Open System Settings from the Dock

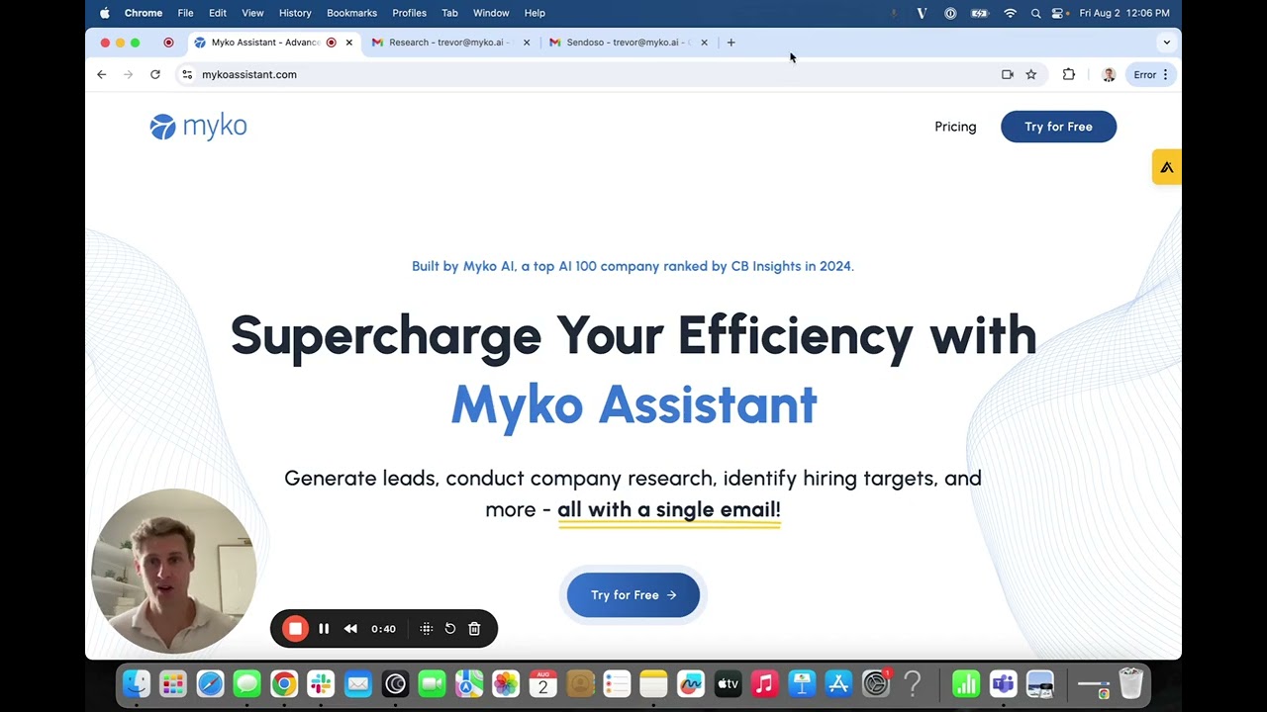[x=876, y=684]
